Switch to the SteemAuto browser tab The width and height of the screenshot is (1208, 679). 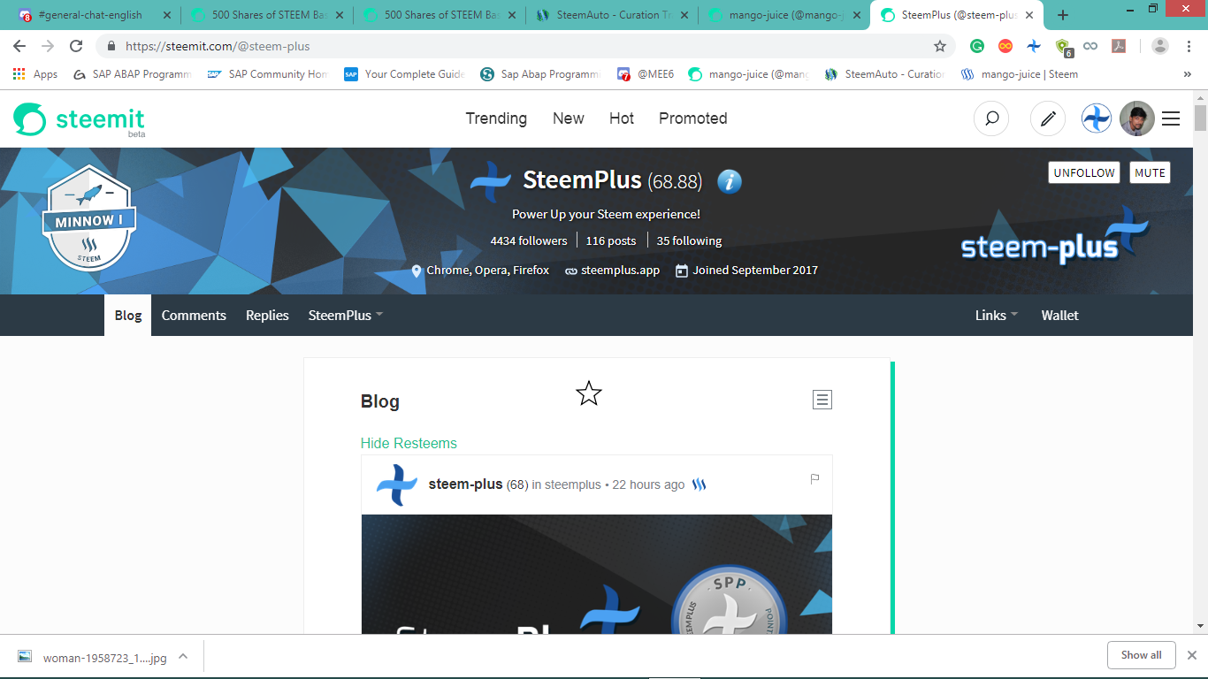point(612,15)
